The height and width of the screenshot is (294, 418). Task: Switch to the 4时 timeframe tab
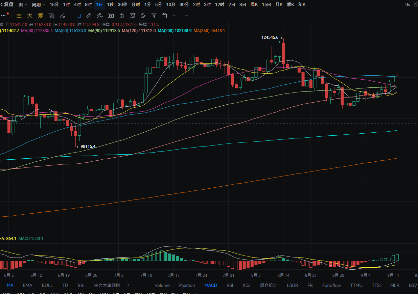tap(77, 4)
